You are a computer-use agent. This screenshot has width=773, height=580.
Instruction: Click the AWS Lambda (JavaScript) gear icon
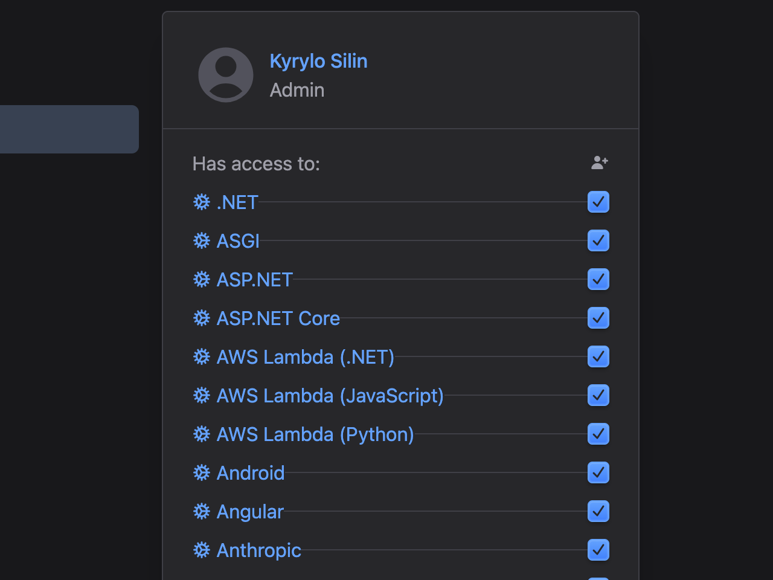tap(201, 395)
